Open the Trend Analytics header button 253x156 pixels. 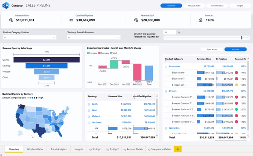[x=217, y=6]
